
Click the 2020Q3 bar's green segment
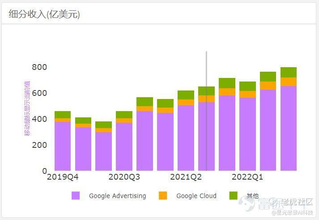click(124, 115)
